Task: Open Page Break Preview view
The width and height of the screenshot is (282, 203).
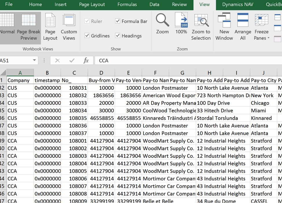Action: (29, 28)
